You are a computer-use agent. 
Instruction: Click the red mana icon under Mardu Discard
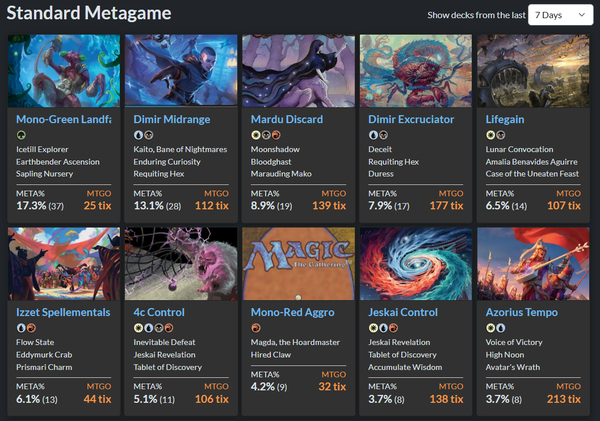pos(276,135)
